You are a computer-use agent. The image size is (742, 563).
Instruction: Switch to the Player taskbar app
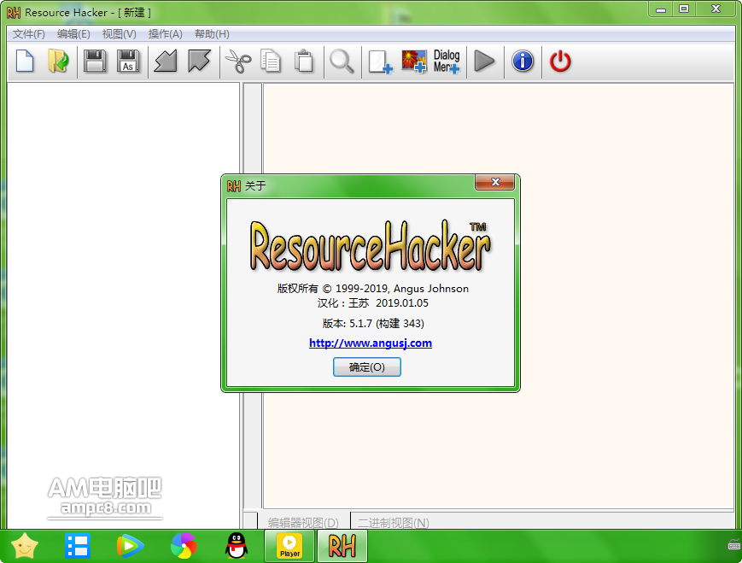click(289, 546)
